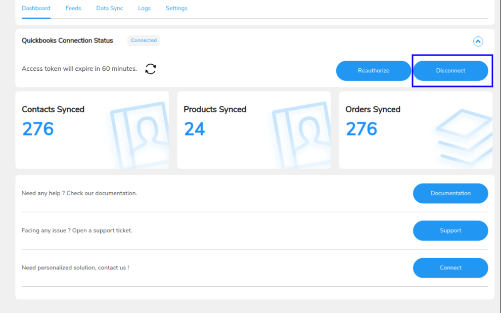Image resolution: width=501 pixels, height=313 pixels.
Task: Click the refresh access token icon
Action: (x=151, y=69)
